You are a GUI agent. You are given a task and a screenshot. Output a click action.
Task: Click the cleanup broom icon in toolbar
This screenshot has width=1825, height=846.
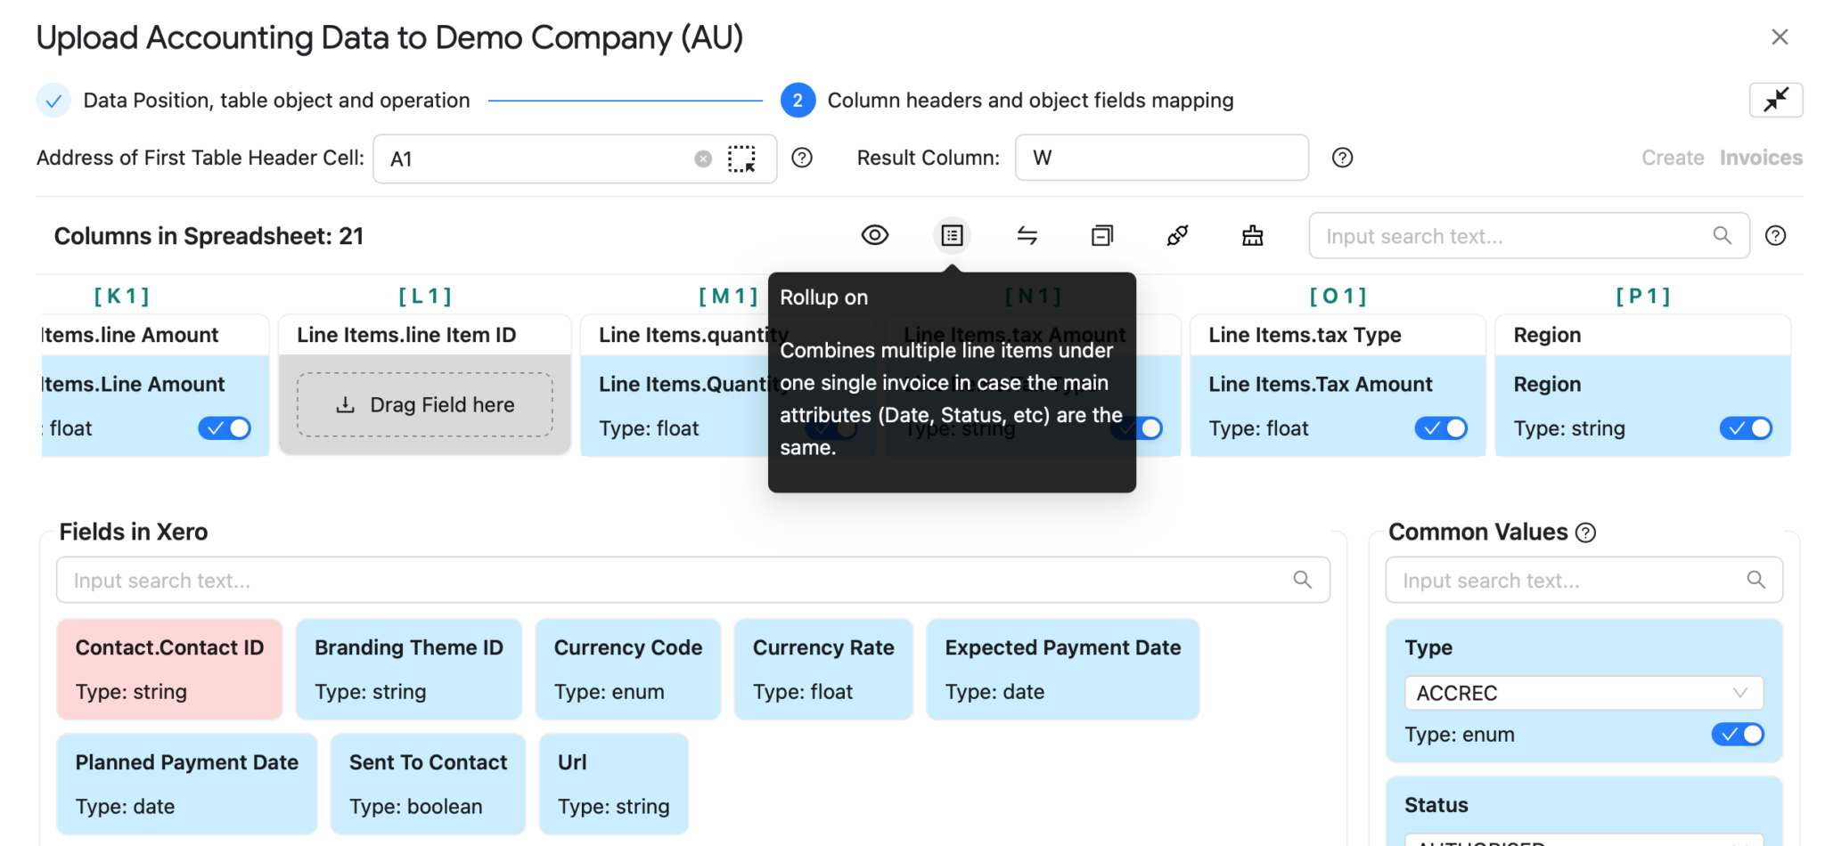coord(1252,235)
